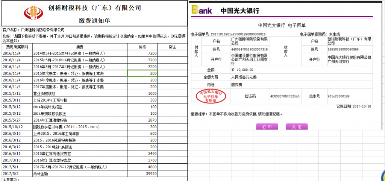
Task: Select the 合计金额 cell
Action: point(80,174)
